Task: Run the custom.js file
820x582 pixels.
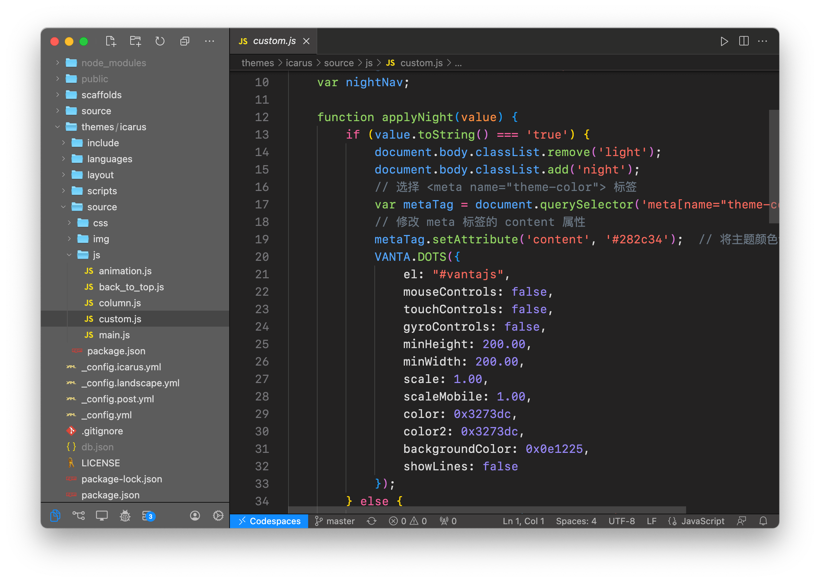Action: tap(724, 41)
